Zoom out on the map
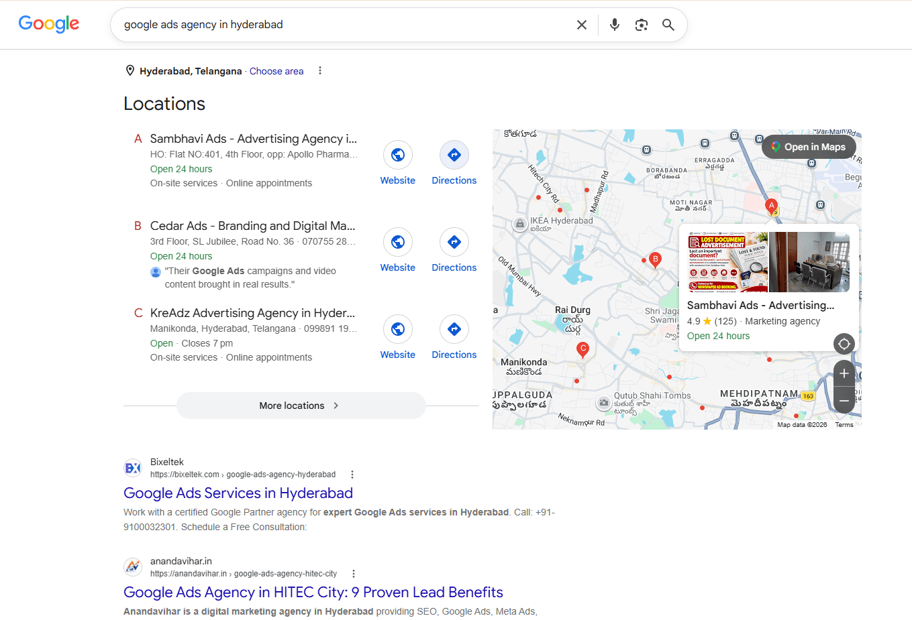Image resolution: width=912 pixels, height=620 pixels. [x=844, y=401]
